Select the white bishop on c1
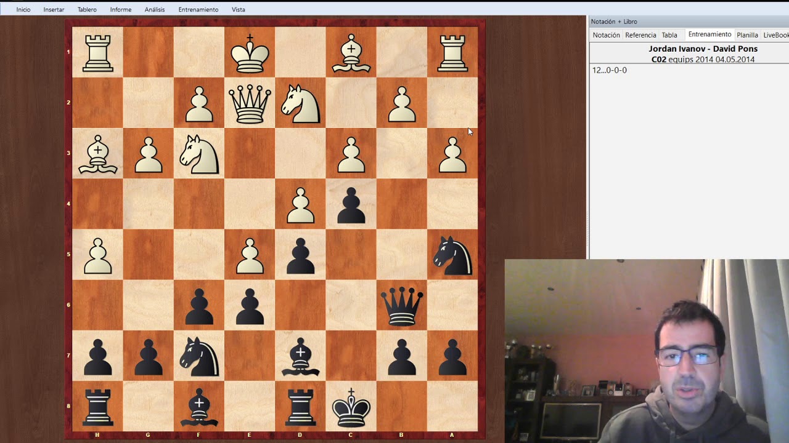Screen dimensions: 789x443 pos(351,54)
